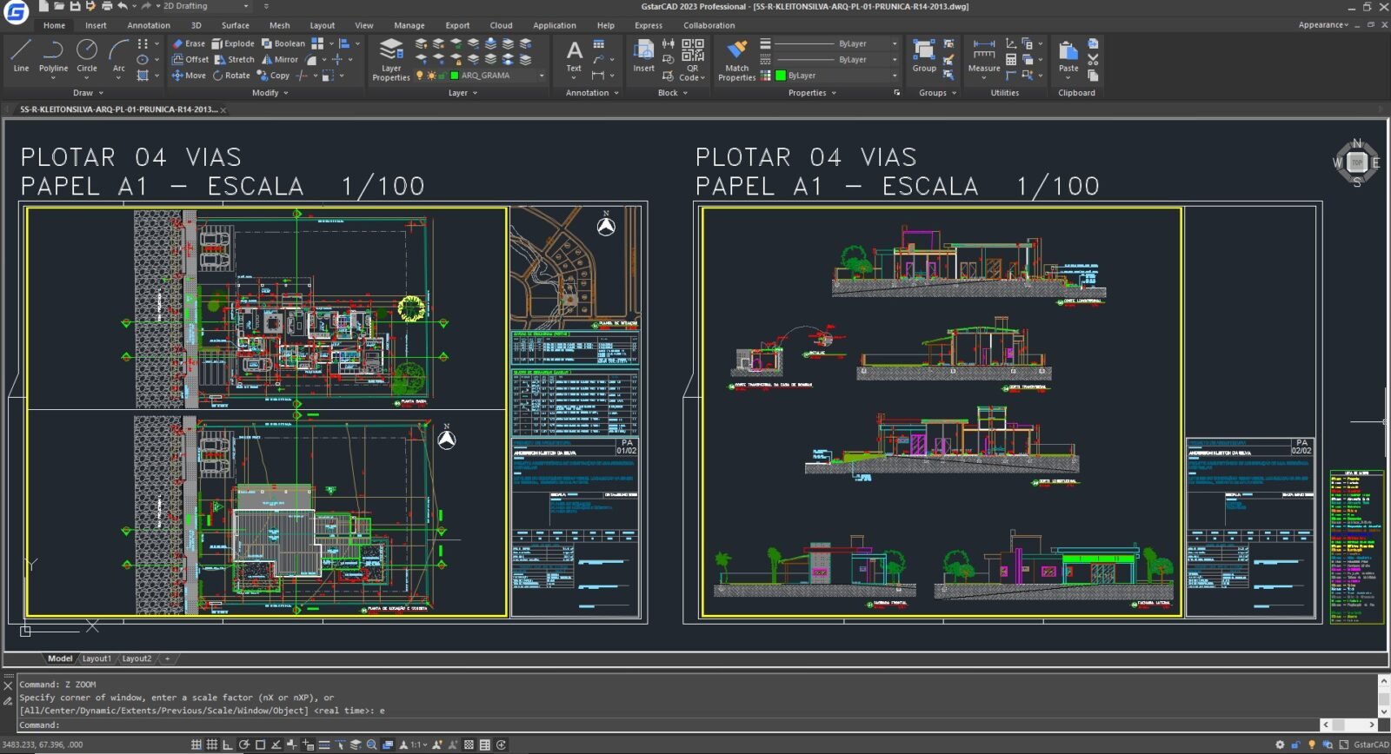This screenshot has height=754, width=1391.
Task: Toggle the layer on/off lightbulb icon
Action: [x=420, y=76]
